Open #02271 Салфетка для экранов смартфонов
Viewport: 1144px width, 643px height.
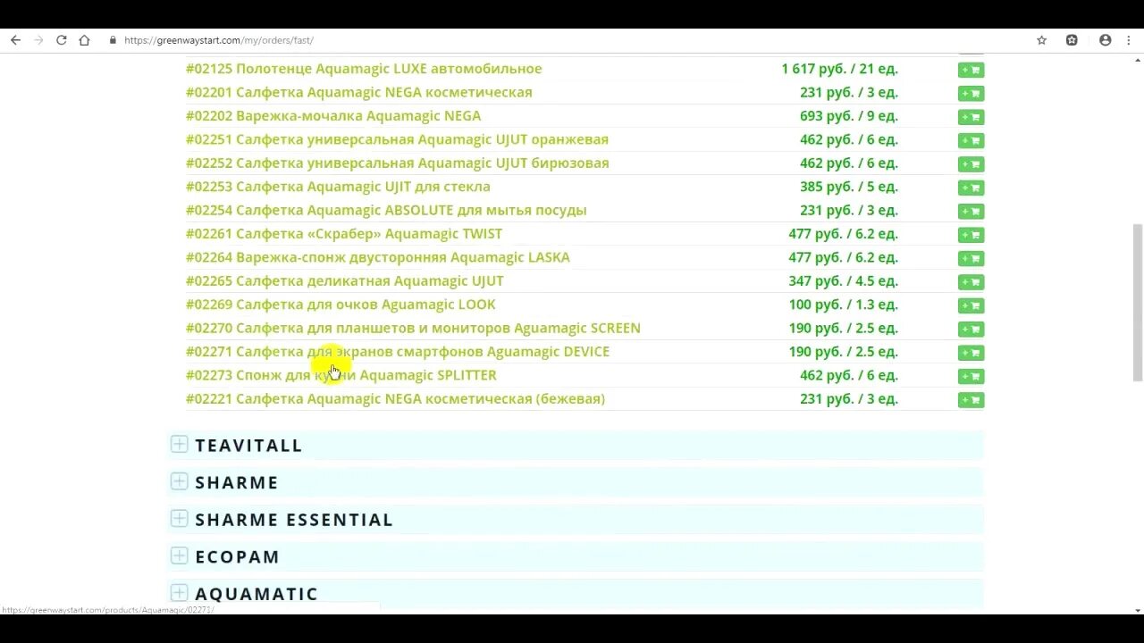[x=398, y=351]
